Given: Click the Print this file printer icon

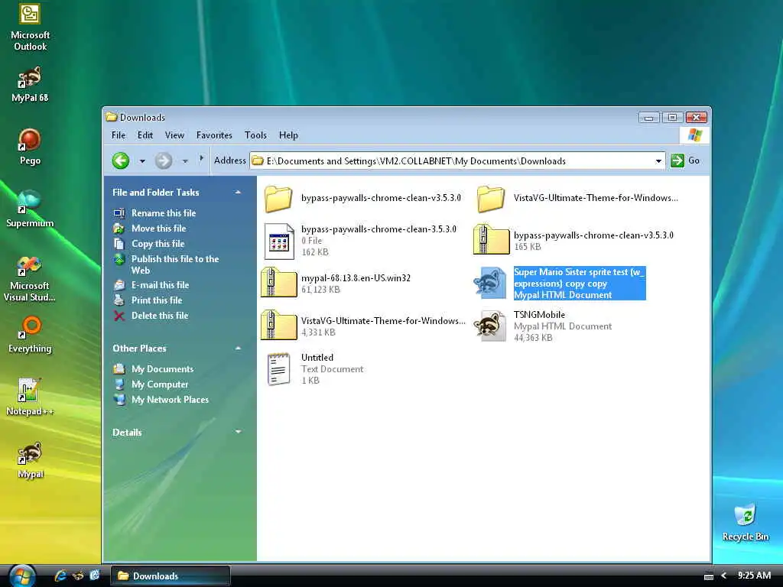Looking at the screenshot, I should coord(119,300).
